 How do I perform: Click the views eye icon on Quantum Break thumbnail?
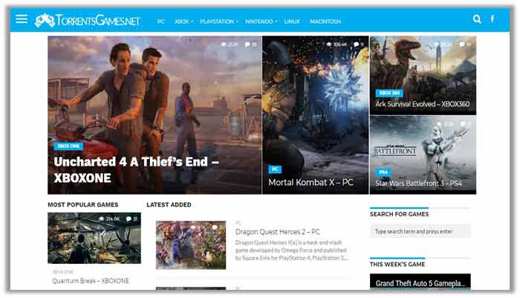102,218
